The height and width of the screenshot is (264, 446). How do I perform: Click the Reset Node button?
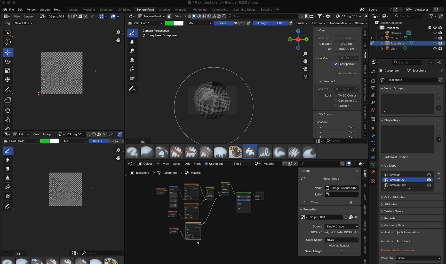(x=329, y=179)
